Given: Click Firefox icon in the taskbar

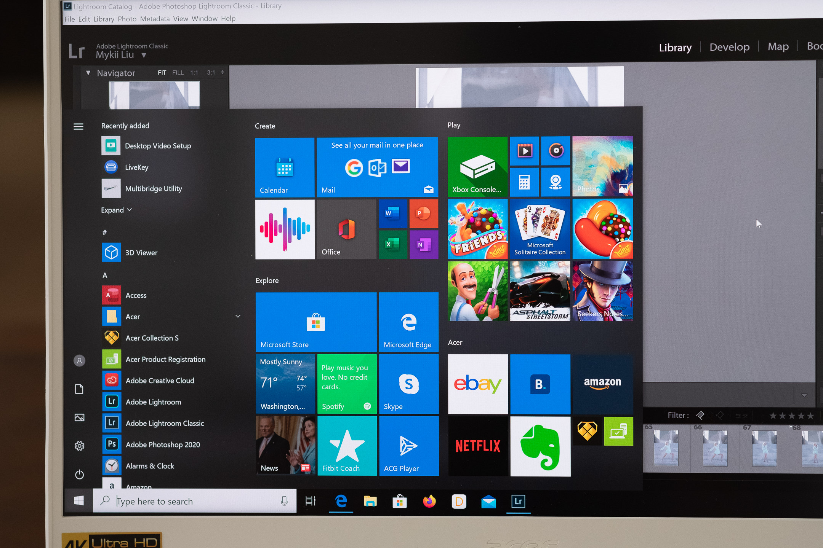Looking at the screenshot, I should pos(429,501).
